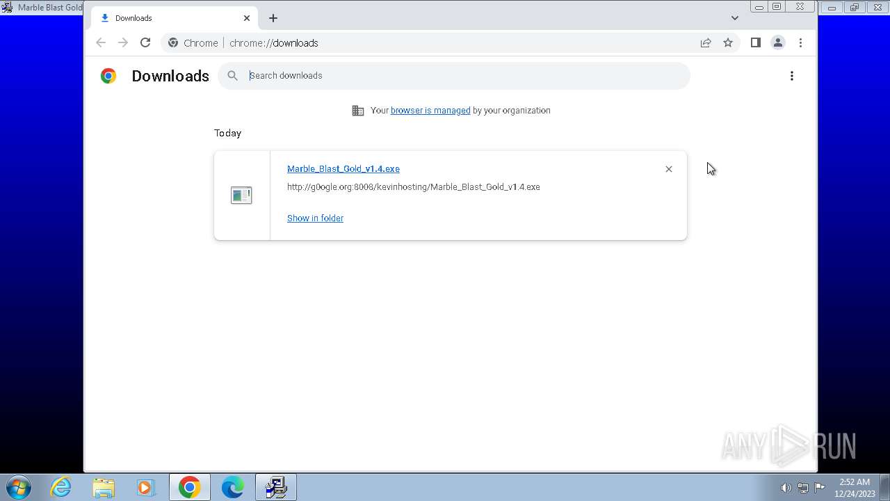Click the Chrome site info icon in address bar
The height and width of the screenshot is (501, 890).
(173, 42)
